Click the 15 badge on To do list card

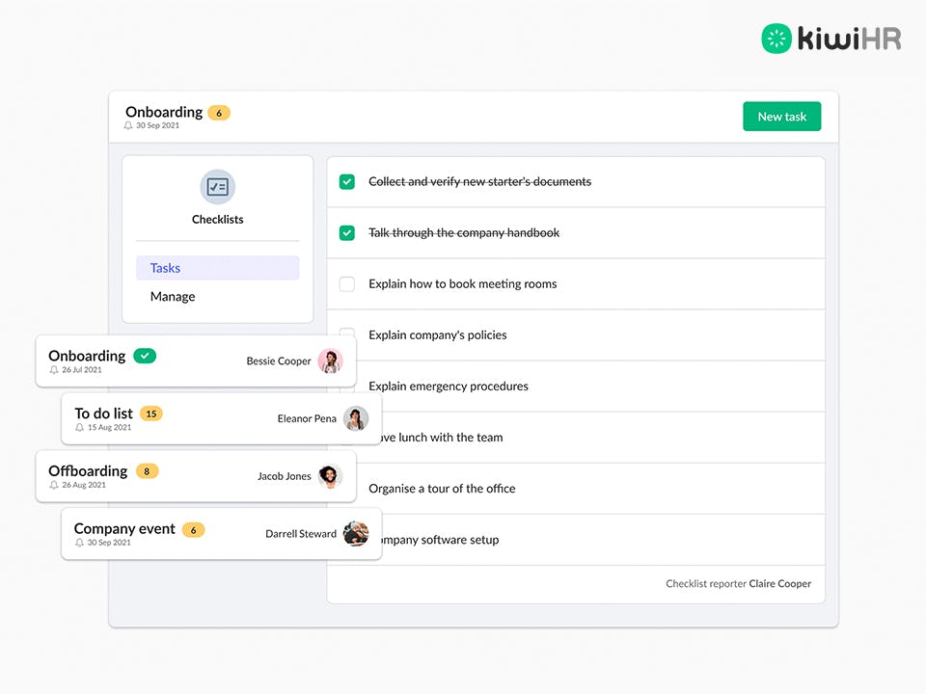click(x=151, y=414)
